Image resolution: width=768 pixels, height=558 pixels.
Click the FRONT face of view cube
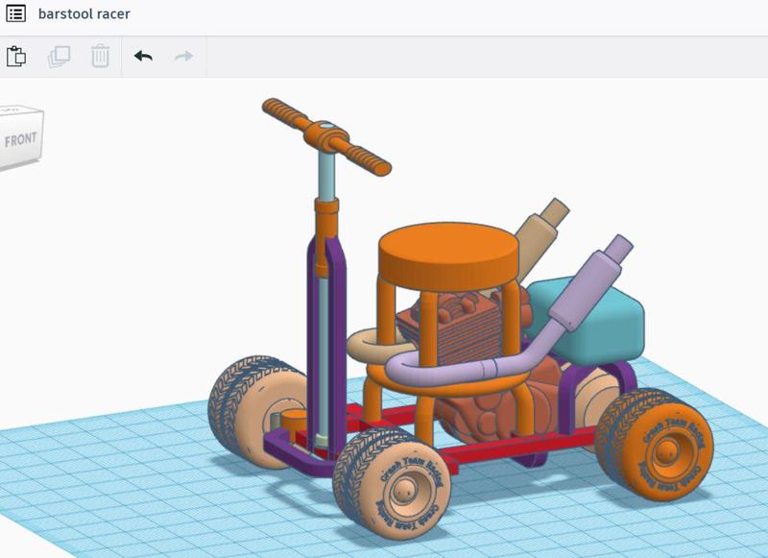(19, 139)
